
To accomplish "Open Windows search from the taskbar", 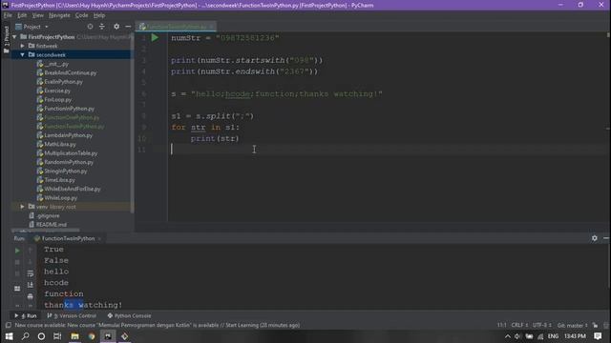I will pos(26,336).
